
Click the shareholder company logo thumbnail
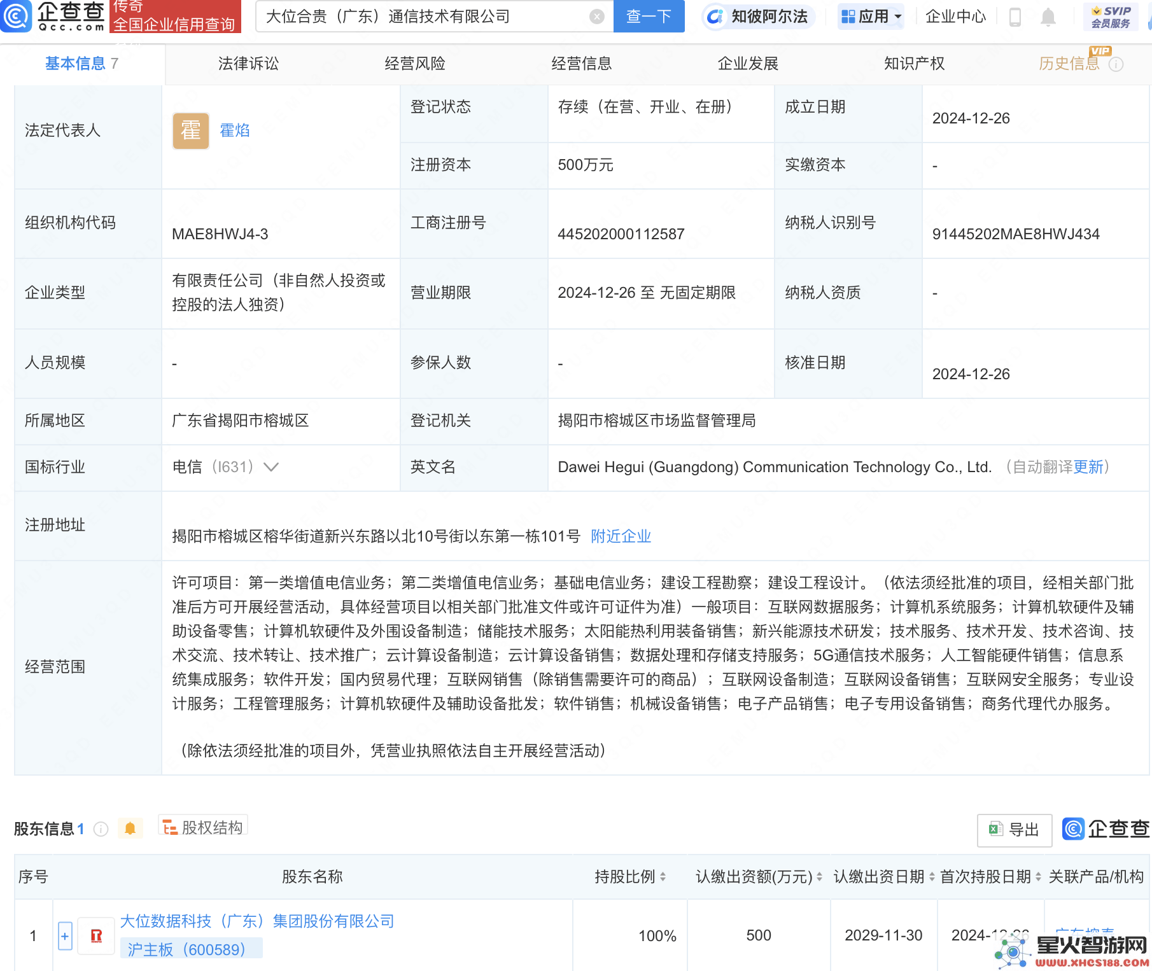tap(97, 935)
